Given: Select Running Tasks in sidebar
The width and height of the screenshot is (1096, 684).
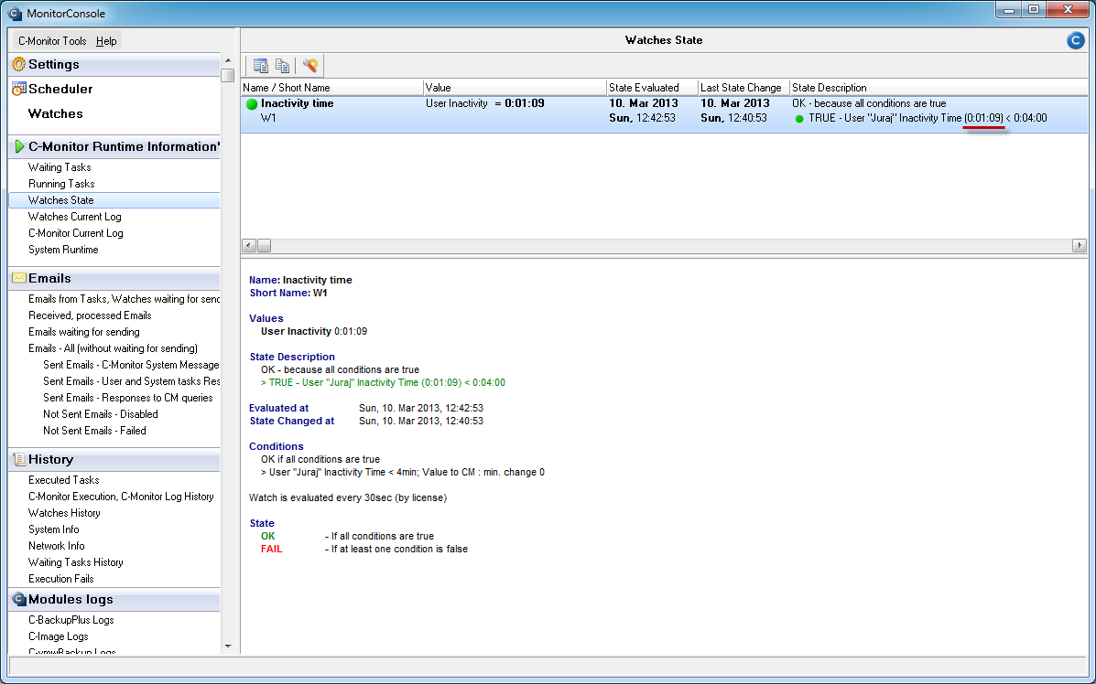Looking at the screenshot, I should point(61,184).
